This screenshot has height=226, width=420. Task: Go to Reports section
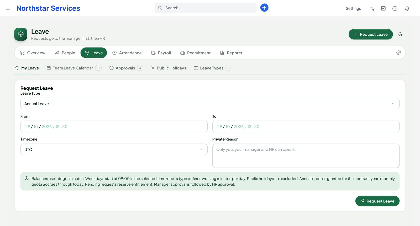tap(231, 53)
